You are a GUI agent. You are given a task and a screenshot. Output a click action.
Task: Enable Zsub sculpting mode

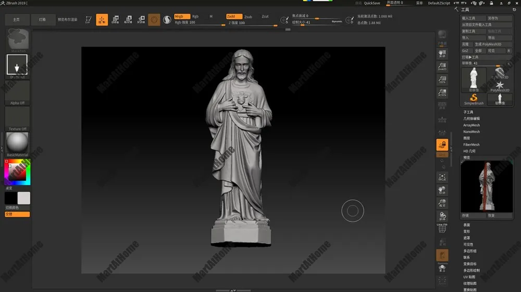[249, 17]
